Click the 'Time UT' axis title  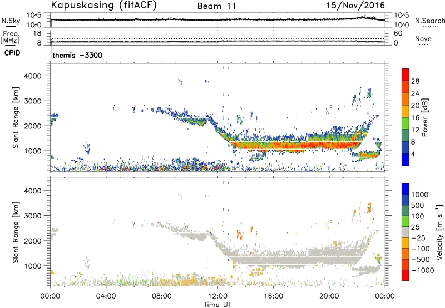(217, 305)
